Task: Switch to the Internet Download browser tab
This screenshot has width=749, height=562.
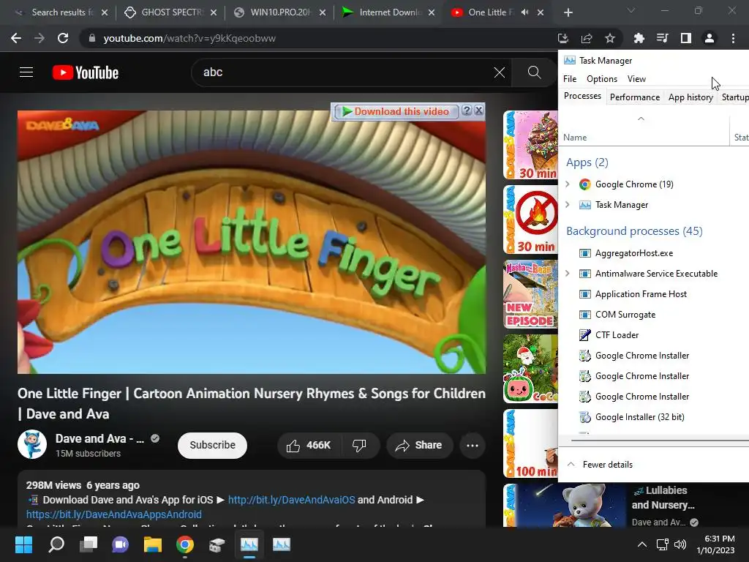Action: tap(388, 12)
